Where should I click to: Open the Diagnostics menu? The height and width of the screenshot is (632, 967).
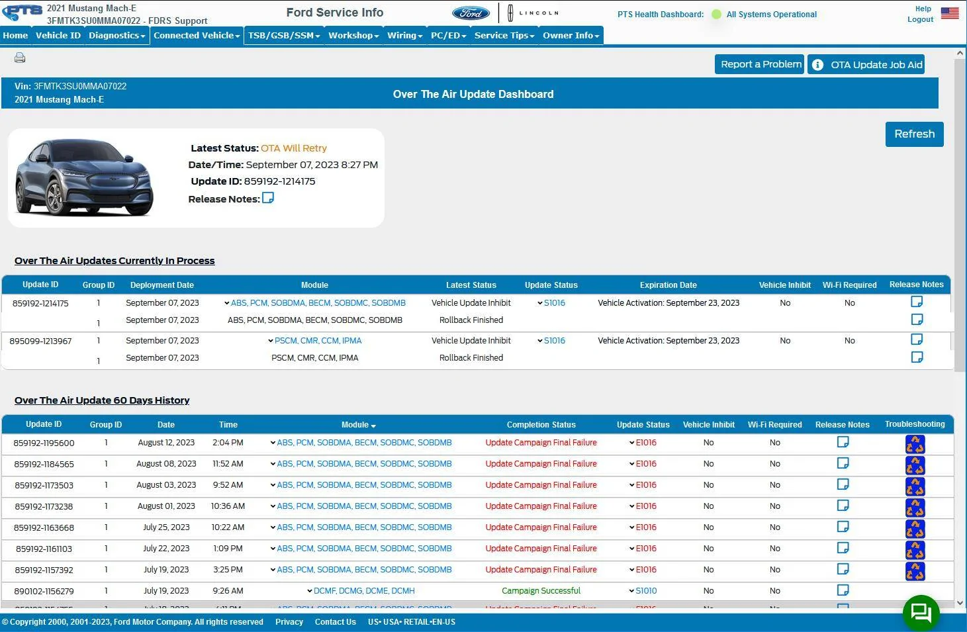(x=116, y=36)
